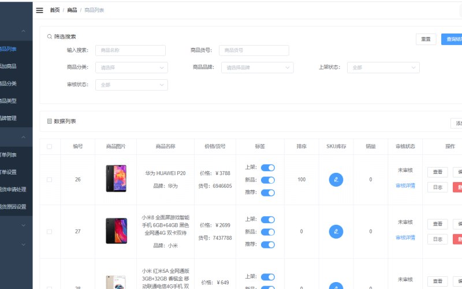Click the 价格：¥2699 text
462x289 pixels.
click(215, 225)
